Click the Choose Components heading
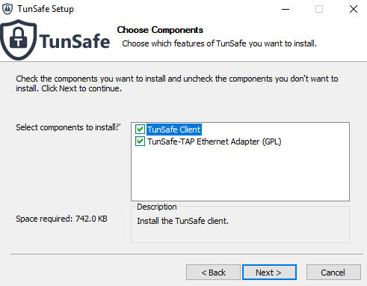This screenshot has width=367, height=286. pos(160,30)
